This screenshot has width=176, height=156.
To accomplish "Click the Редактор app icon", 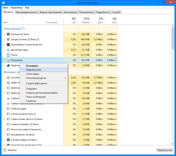I will (x=8, y=65).
